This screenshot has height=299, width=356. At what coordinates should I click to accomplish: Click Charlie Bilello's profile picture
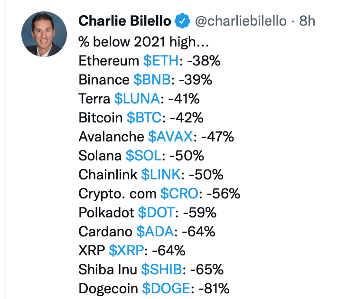[x=44, y=34]
